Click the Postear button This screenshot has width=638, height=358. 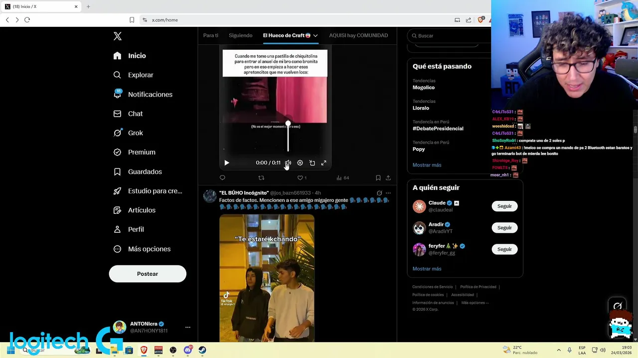coord(148,274)
